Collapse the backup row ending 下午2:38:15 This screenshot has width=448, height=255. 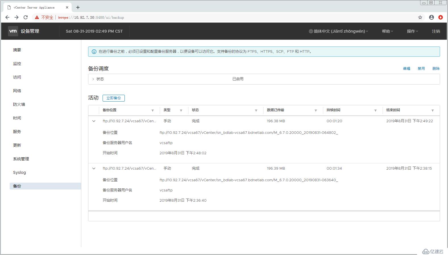click(x=94, y=168)
